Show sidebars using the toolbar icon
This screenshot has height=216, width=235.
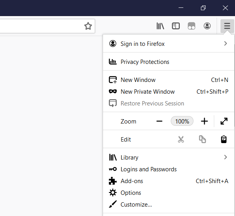coord(176,26)
